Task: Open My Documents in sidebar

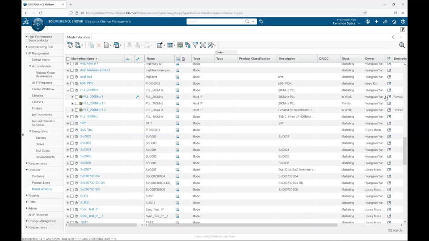Action: [x=42, y=115]
